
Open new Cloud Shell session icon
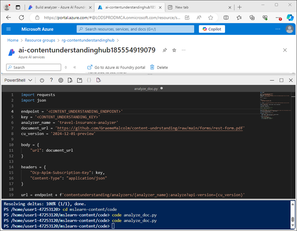[79, 80]
